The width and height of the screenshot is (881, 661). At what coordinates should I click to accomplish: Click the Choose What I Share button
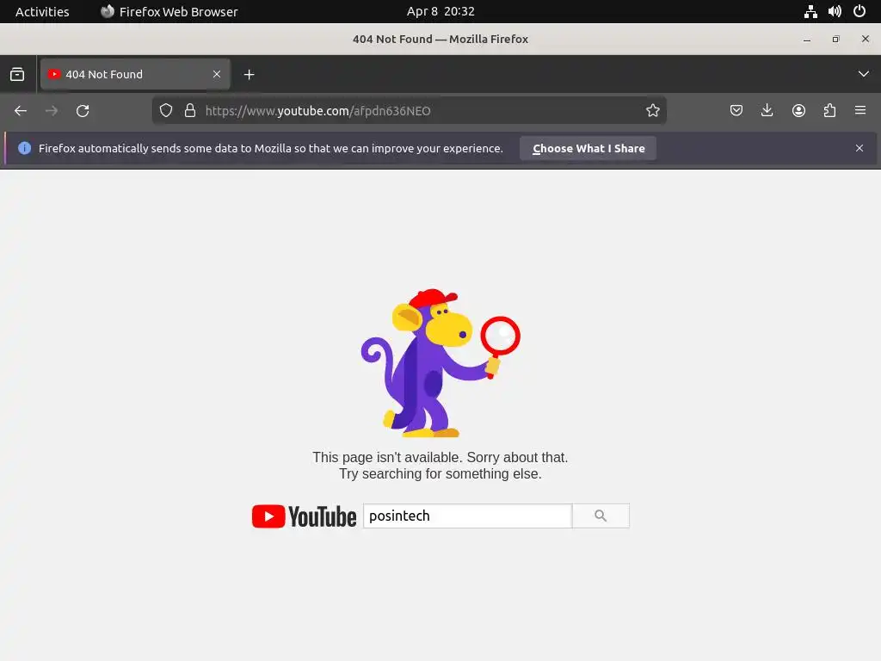pyautogui.click(x=588, y=148)
